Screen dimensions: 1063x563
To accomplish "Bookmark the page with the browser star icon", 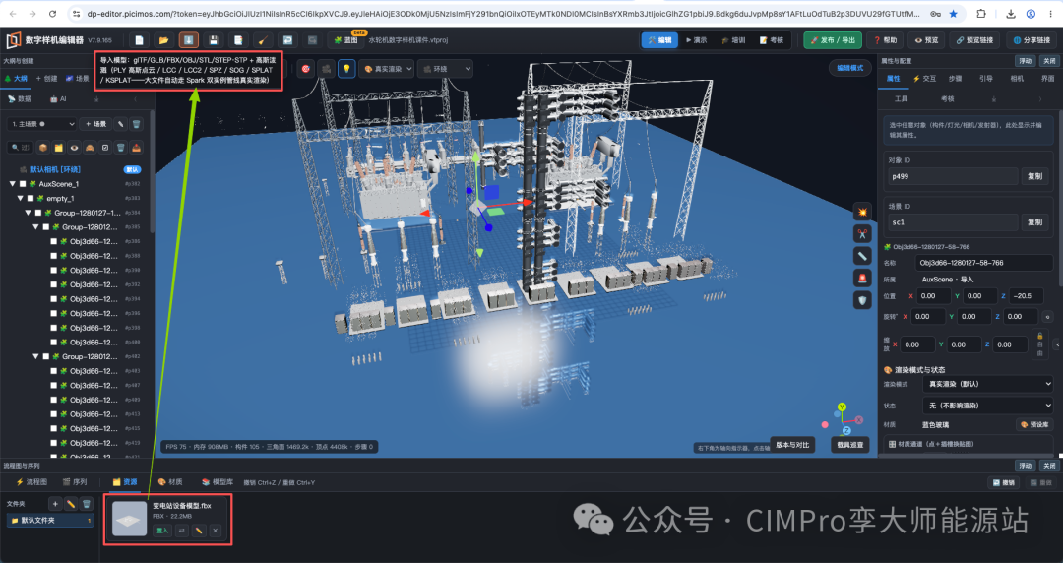I will pyautogui.click(x=953, y=14).
